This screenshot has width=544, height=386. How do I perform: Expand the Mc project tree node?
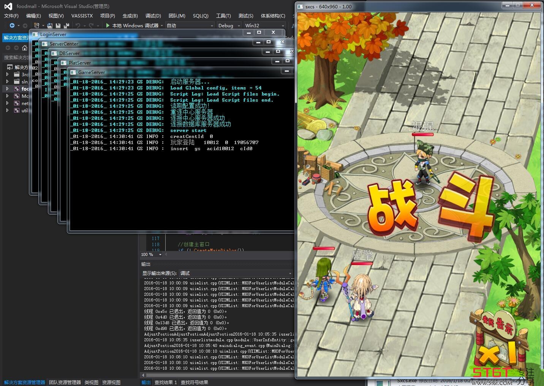click(x=7, y=96)
